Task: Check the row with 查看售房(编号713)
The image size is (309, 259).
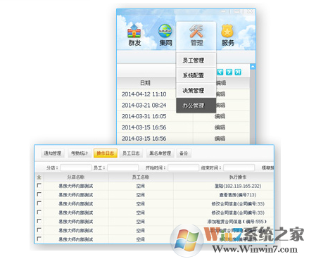Action: click(39, 194)
